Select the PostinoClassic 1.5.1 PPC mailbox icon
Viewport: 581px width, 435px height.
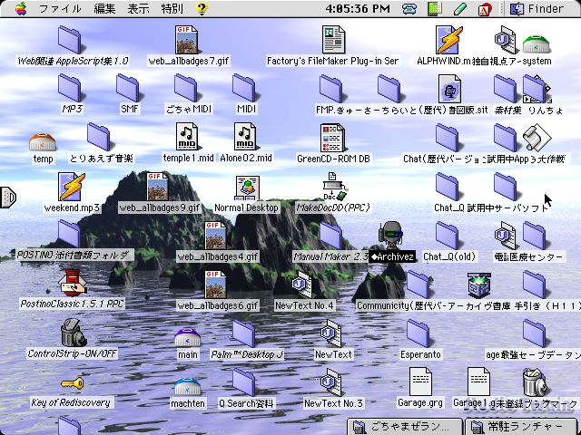coord(72,283)
